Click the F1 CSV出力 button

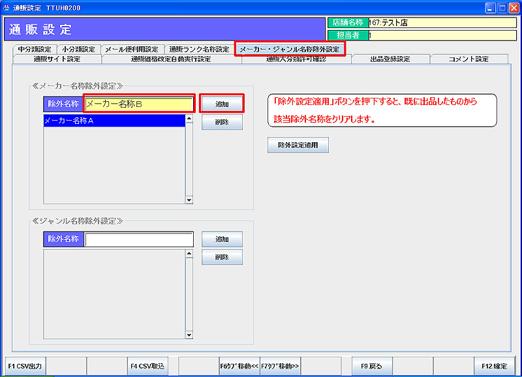25,366
